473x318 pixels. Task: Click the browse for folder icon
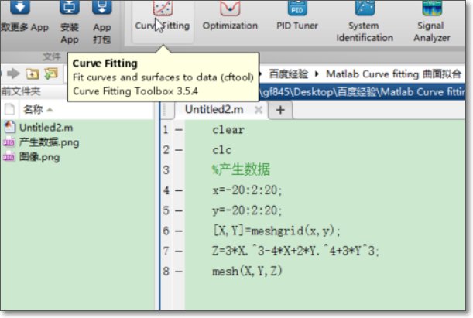50,74
